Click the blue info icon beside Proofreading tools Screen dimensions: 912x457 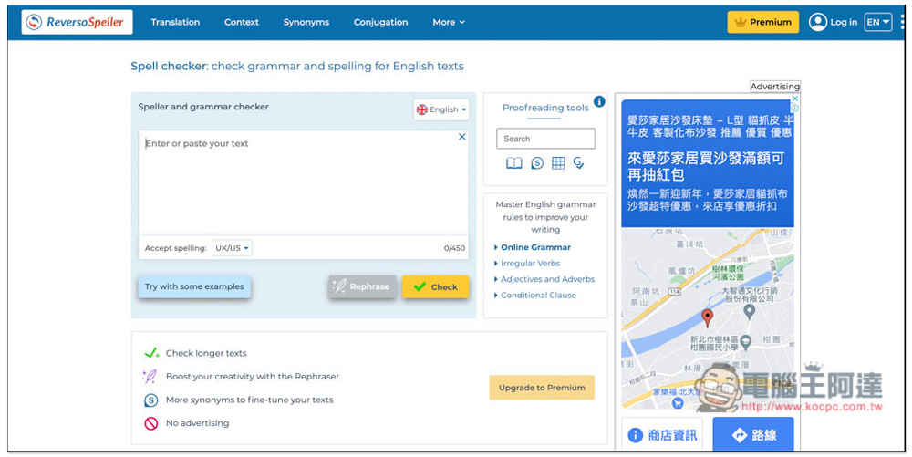[599, 101]
